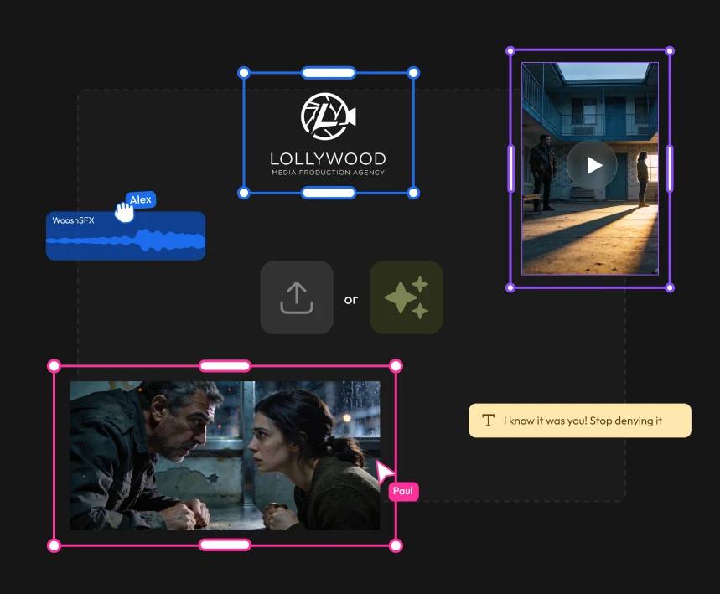Click the Media Production Agency subtitle

[x=329, y=173]
